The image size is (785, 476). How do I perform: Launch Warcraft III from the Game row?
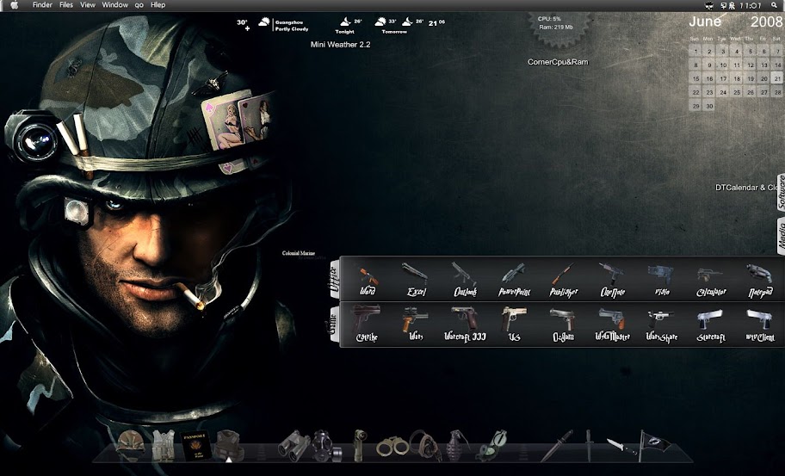tap(465, 325)
